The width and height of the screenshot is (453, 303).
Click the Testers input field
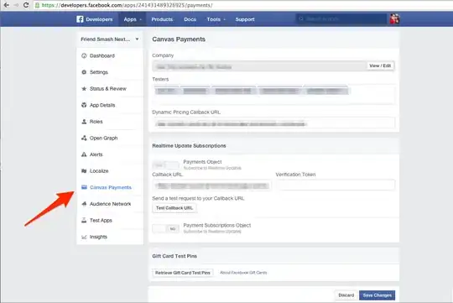(x=273, y=94)
